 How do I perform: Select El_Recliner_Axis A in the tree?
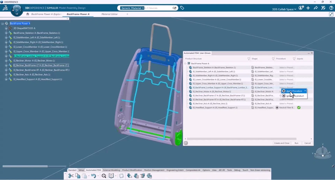32,75
